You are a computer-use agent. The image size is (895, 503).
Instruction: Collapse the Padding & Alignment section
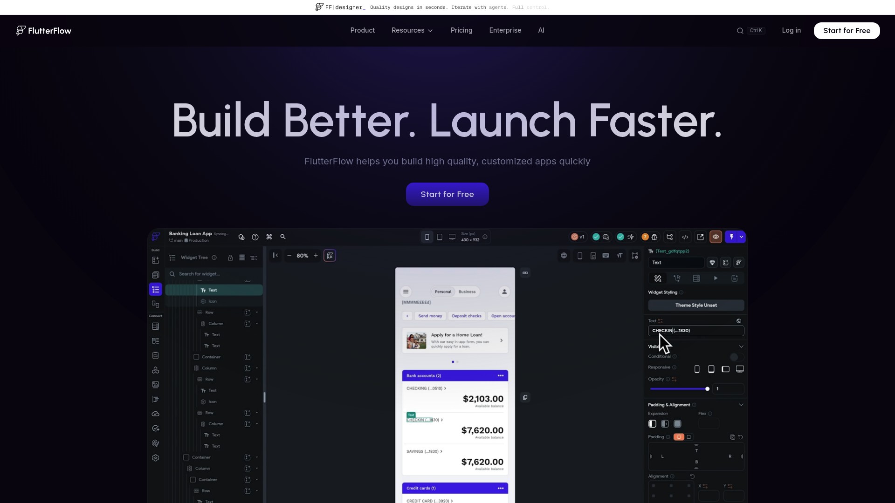(741, 405)
